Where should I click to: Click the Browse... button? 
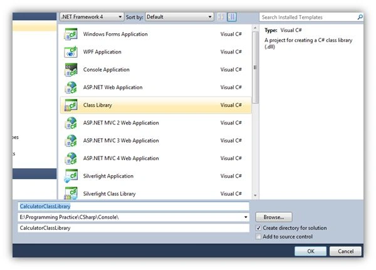[274, 217]
